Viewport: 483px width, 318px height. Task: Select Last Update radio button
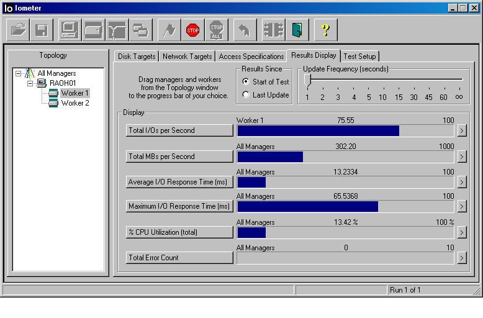(x=245, y=94)
